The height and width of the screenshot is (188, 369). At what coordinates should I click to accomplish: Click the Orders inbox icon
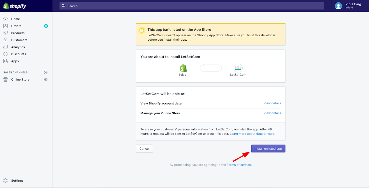click(x=5, y=26)
